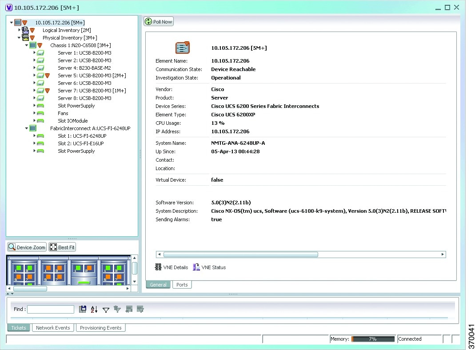Open VNE Status
Viewport: 475px width, 350px height.
click(209, 267)
